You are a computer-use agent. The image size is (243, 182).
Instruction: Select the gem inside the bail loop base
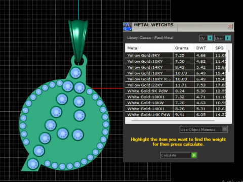(x=76, y=73)
